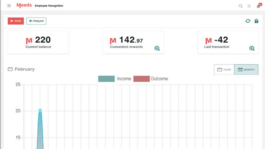Click the 142.97 cumulated rewards value
265x149 pixels.
131,40
